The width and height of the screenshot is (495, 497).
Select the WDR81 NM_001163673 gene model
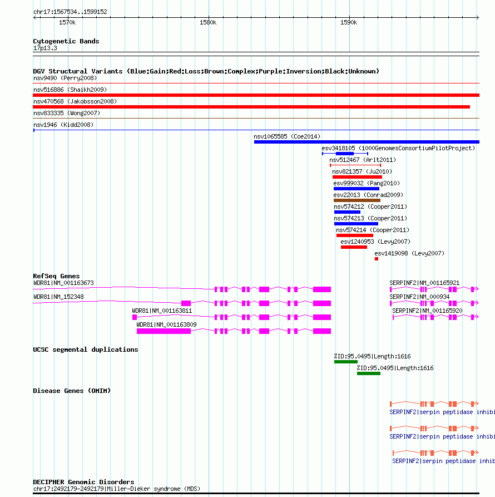(x=182, y=289)
